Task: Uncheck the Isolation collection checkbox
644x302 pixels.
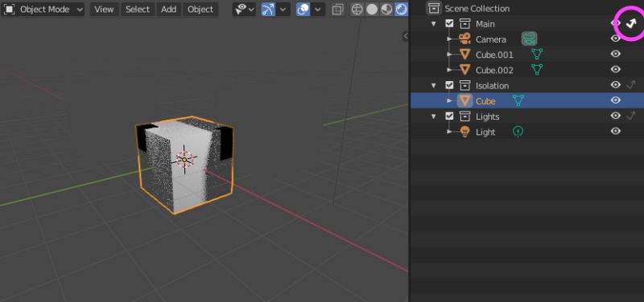Action: [x=449, y=85]
